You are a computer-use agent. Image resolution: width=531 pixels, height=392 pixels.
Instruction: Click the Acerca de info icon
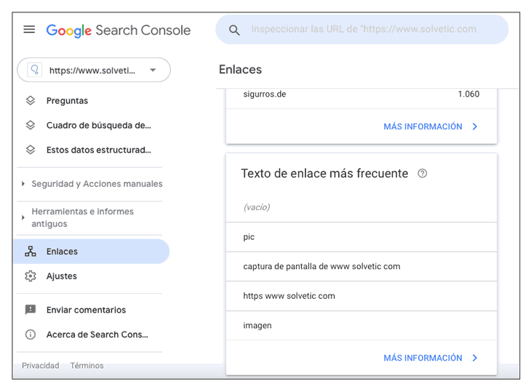point(31,335)
